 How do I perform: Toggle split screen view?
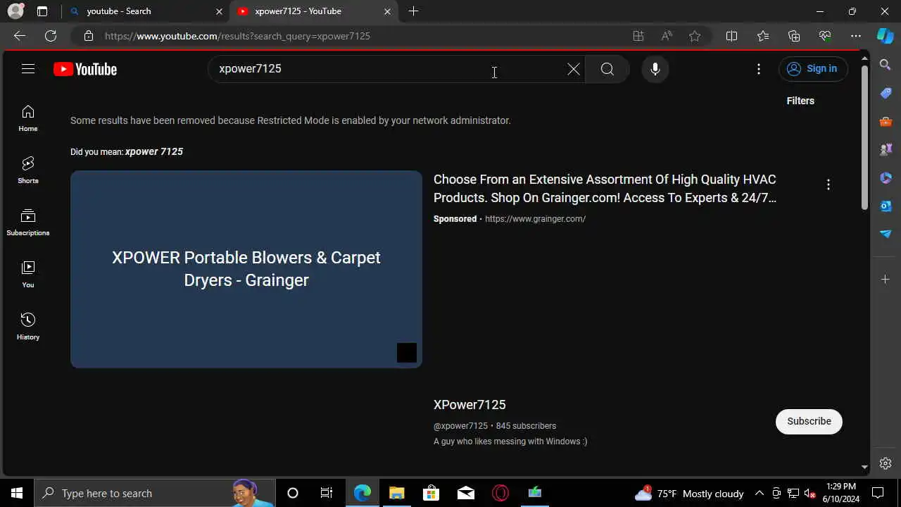point(731,36)
